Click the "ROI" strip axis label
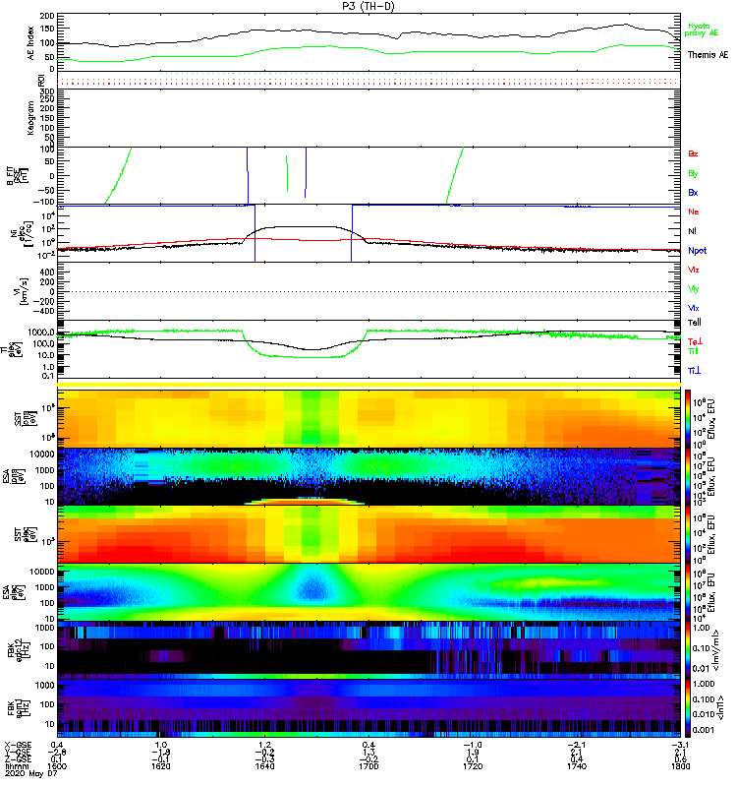Screen dimensions: 737x787 pos(41,80)
